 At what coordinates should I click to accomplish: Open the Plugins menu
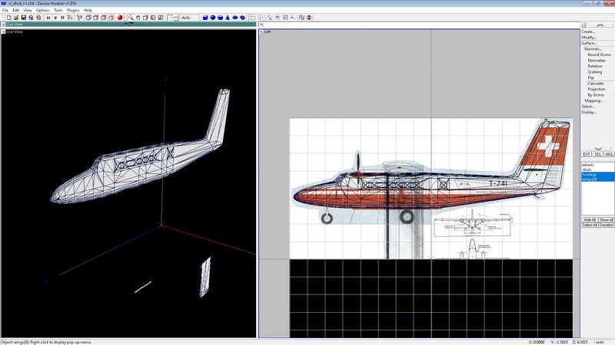(73, 10)
